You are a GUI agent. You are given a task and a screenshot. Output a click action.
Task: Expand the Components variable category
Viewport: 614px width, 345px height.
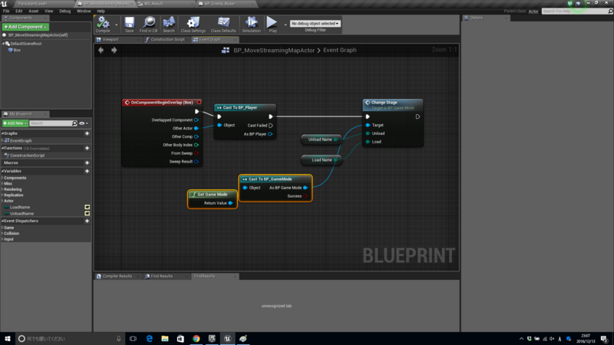click(x=2, y=178)
